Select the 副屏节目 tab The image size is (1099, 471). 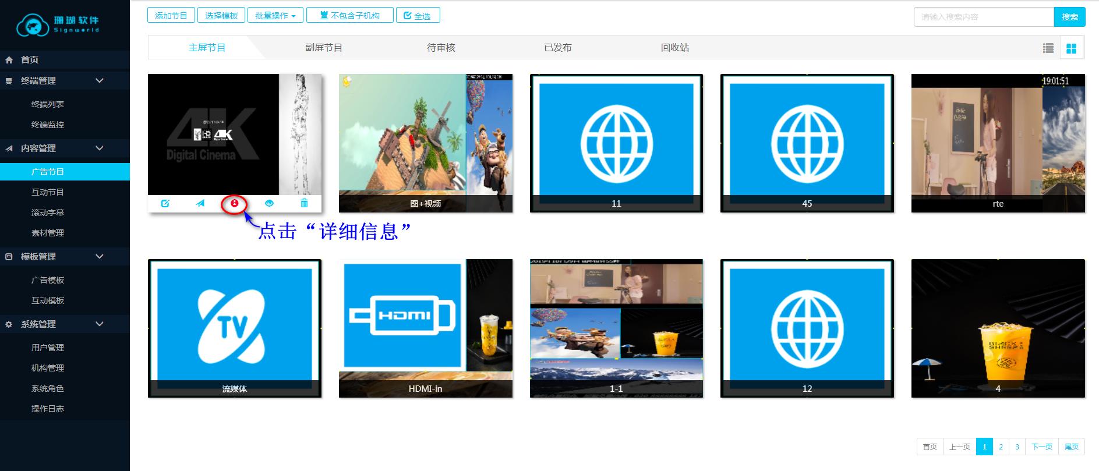click(324, 48)
